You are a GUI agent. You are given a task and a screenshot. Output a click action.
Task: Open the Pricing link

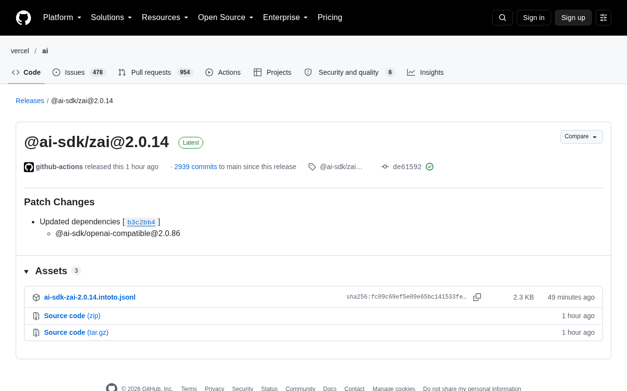coord(330,18)
